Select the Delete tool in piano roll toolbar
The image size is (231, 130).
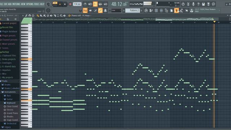[48, 16]
